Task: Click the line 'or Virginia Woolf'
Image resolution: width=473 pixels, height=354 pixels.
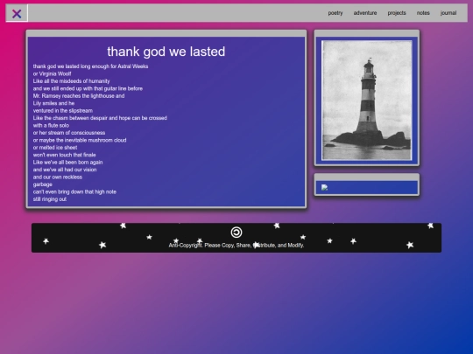Action: click(53, 73)
